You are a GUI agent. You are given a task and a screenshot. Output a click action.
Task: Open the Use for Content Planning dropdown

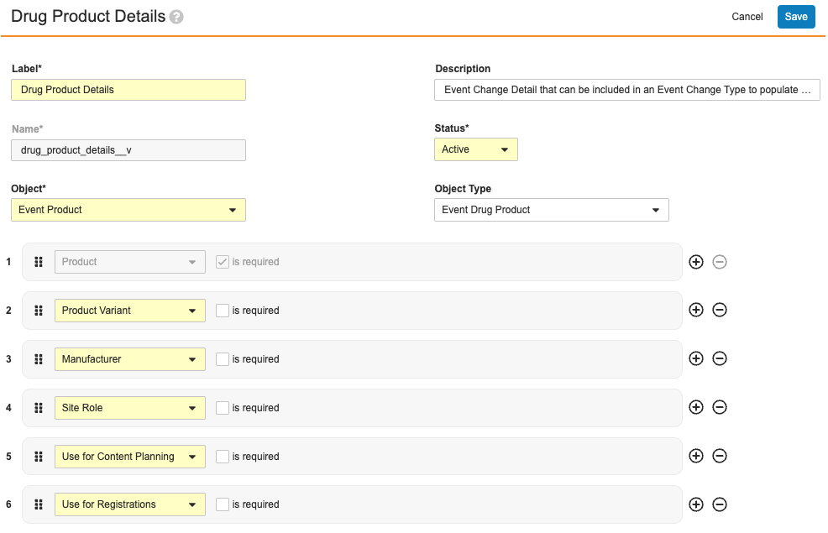pos(130,457)
